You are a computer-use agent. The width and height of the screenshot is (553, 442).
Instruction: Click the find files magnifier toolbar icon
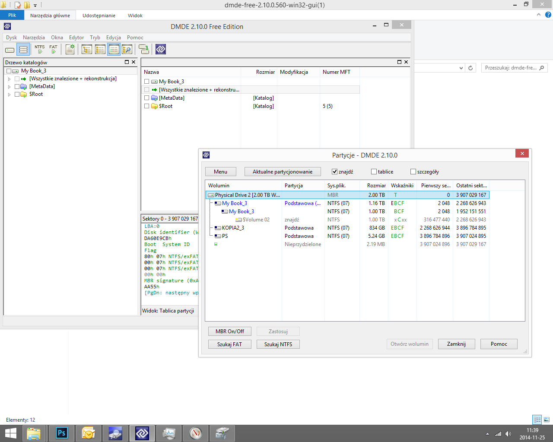127,50
